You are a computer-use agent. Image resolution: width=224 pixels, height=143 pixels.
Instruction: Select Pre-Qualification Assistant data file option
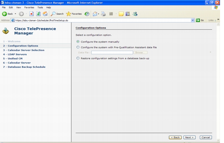click(x=78, y=47)
